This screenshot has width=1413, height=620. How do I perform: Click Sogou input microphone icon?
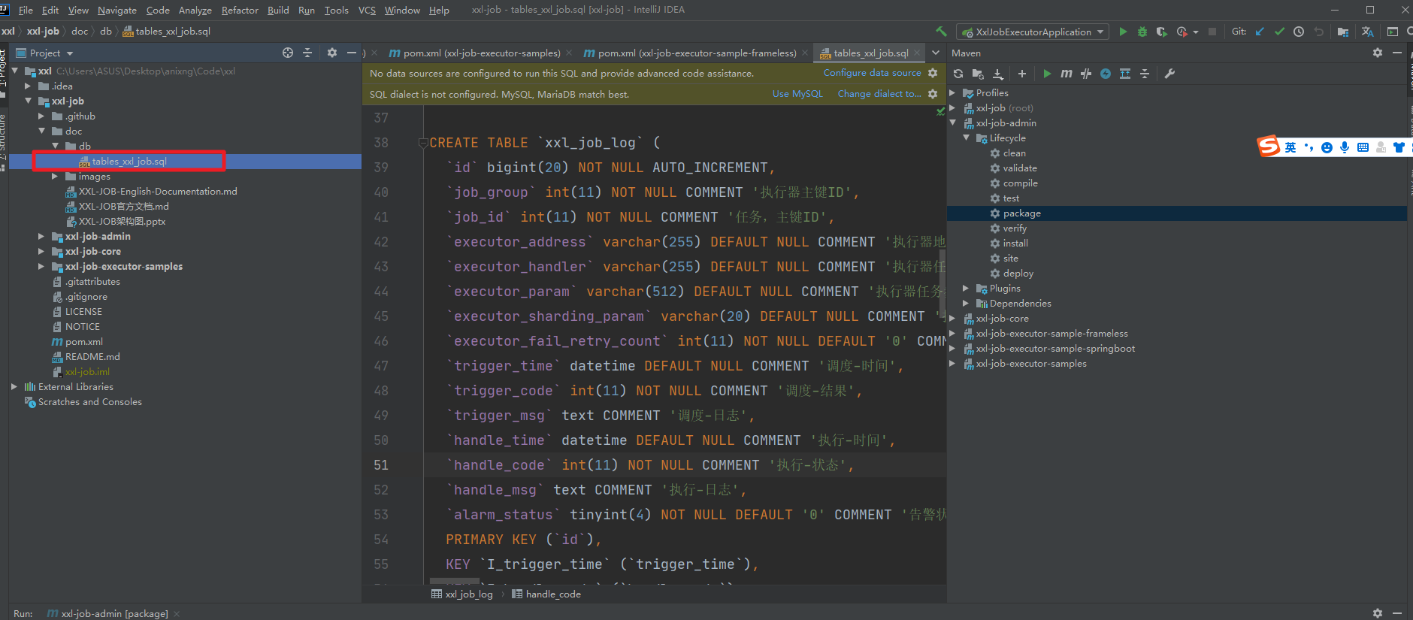tap(1345, 147)
